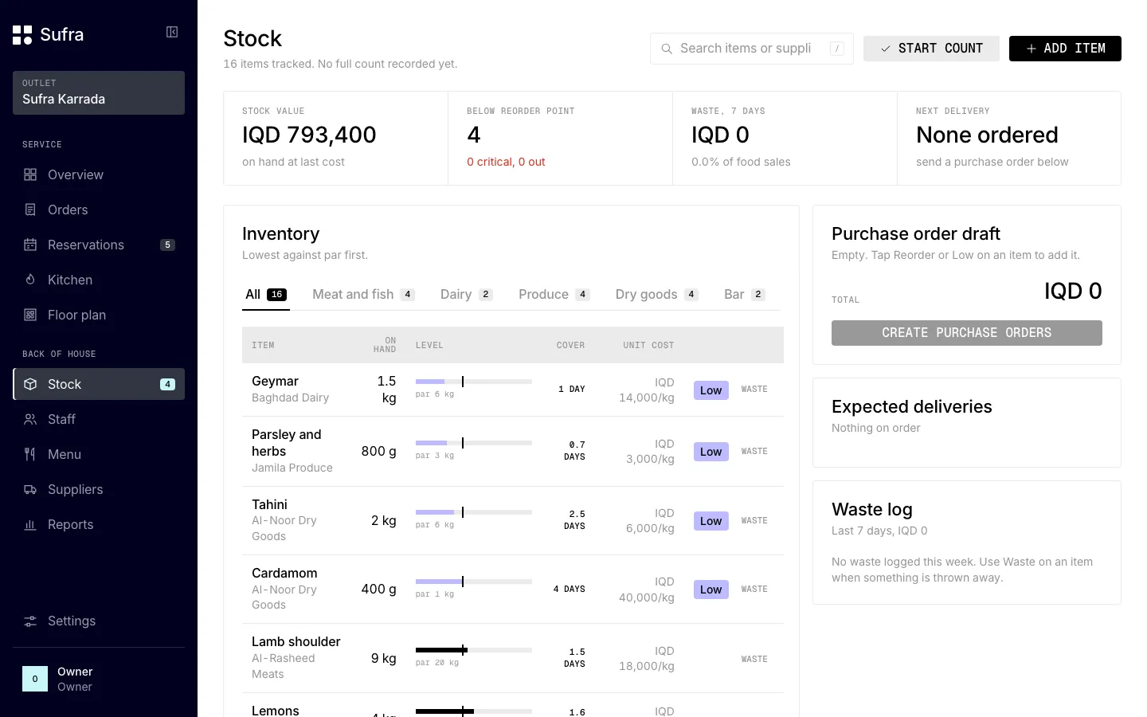This screenshot has height=717, width=1147.
Task: Click Waste link on Cardamom row
Action: 754,590
